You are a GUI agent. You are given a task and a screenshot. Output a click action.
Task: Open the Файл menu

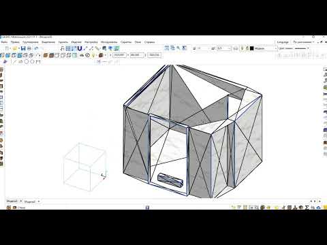[4, 42]
